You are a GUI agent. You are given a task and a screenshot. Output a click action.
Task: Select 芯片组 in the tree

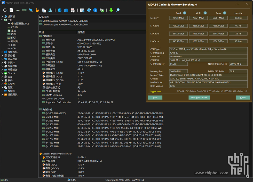pyautogui.click(x=15, y=41)
